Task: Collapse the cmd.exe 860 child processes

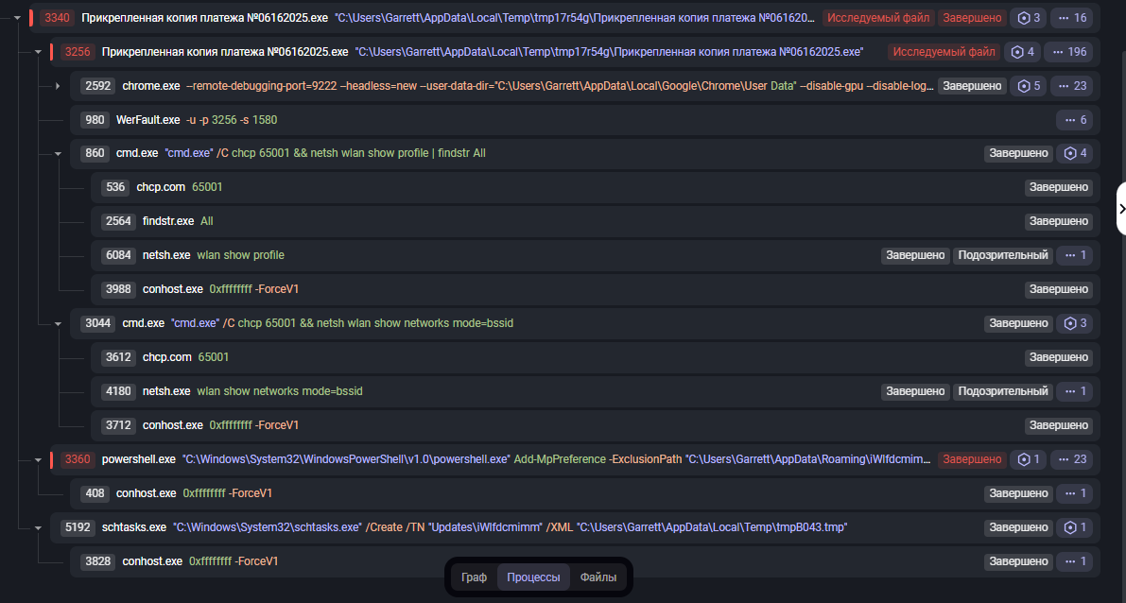Action: (x=58, y=153)
